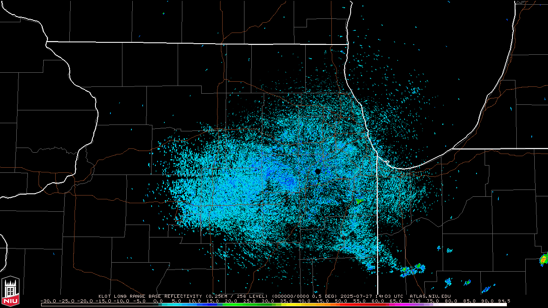Click the '75.0' scale label
This screenshot has width=548, height=308.
[433, 301]
